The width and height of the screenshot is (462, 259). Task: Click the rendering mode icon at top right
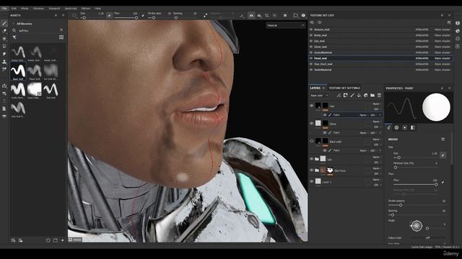303,15
